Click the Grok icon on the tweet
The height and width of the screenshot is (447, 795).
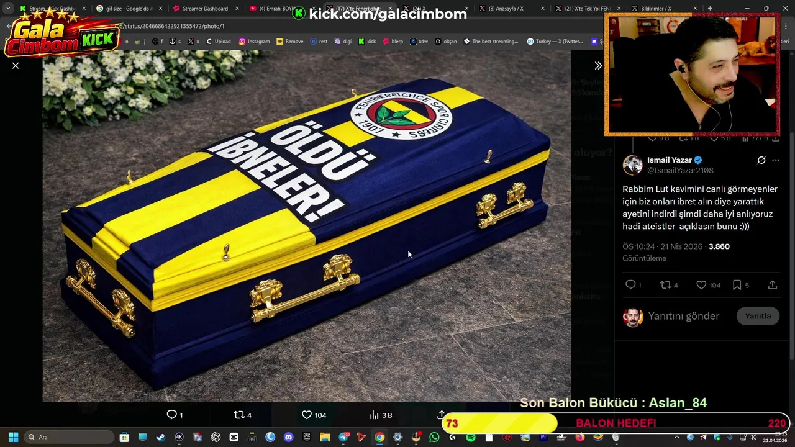click(761, 160)
